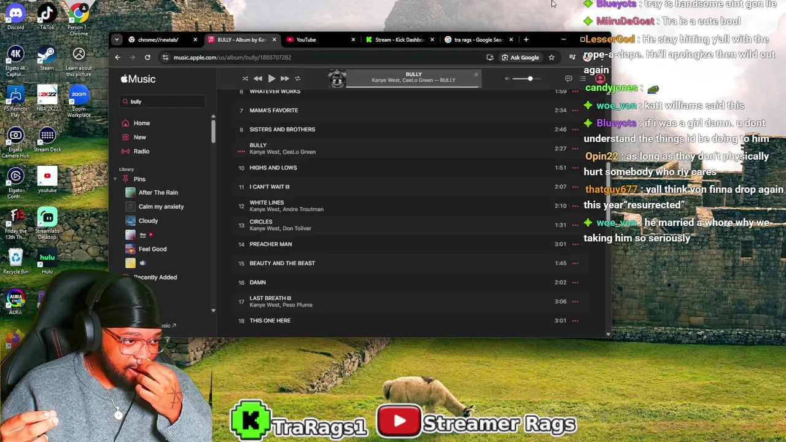Click the now playing album artwork thumbnail

coord(337,79)
